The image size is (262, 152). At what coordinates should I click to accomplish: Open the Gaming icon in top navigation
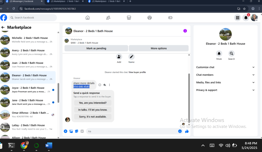click(x=170, y=18)
